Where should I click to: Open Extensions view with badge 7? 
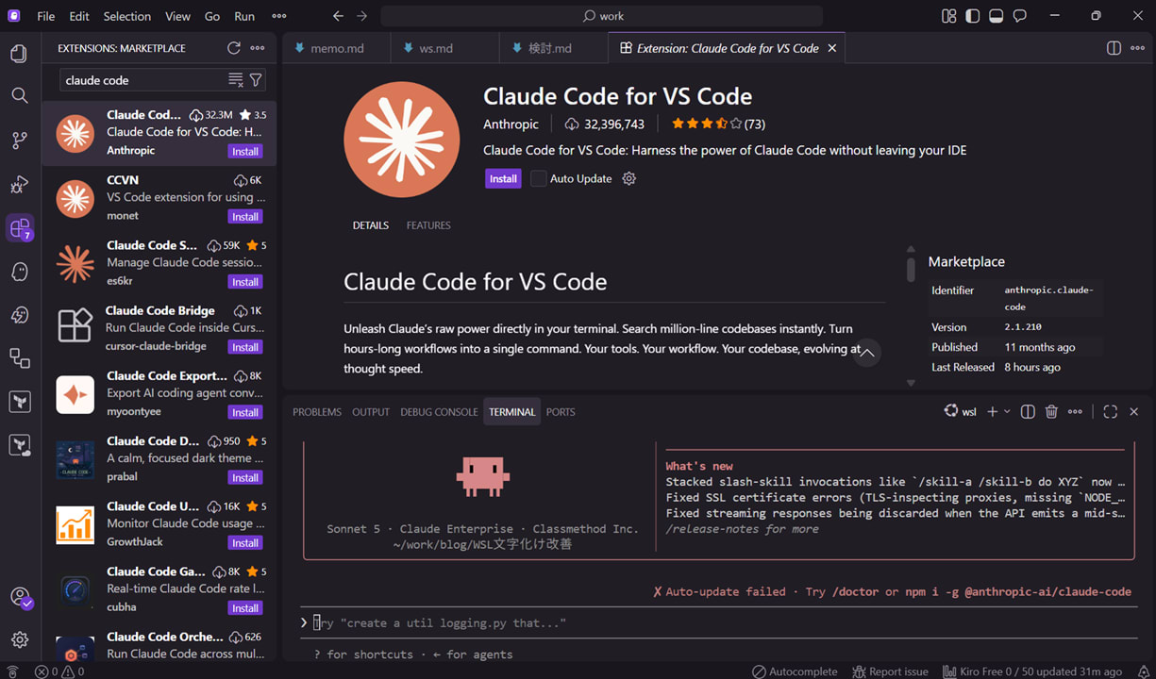[x=19, y=227]
